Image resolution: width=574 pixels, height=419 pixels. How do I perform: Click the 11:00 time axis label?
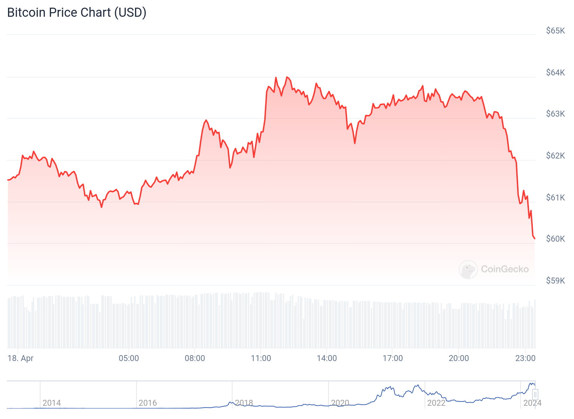pos(261,358)
